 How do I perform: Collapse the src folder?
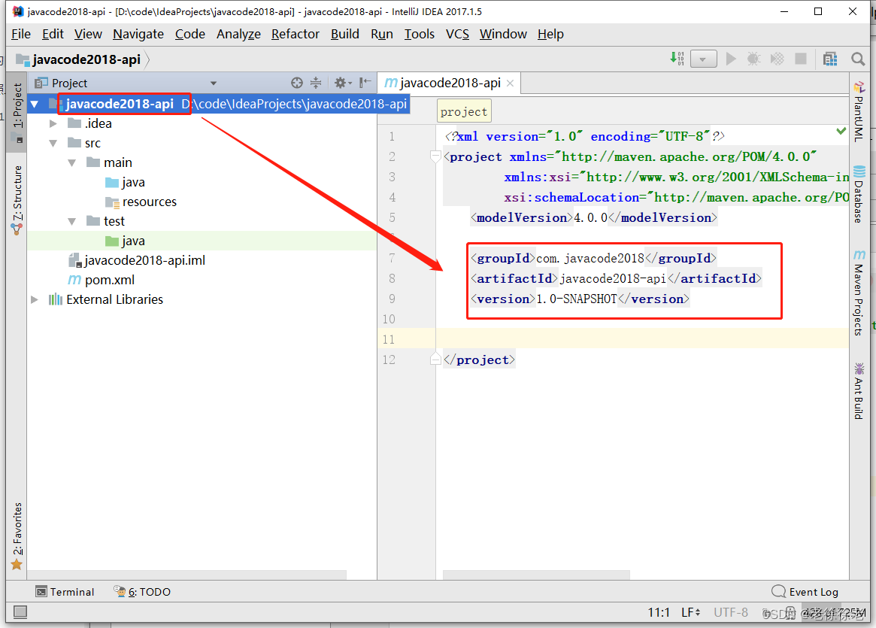[x=53, y=143]
